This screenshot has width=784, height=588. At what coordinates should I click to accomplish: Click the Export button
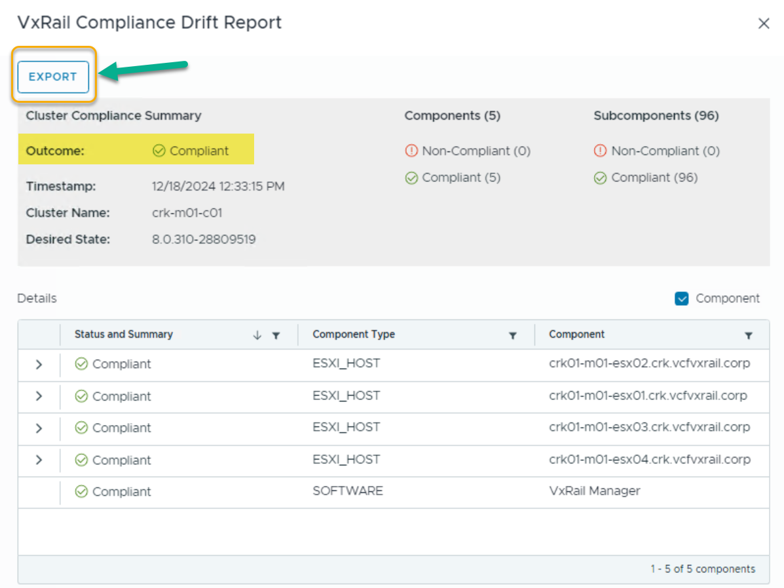click(53, 77)
